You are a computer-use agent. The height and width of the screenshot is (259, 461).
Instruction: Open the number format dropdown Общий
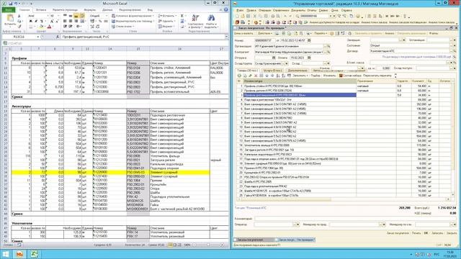click(107, 16)
